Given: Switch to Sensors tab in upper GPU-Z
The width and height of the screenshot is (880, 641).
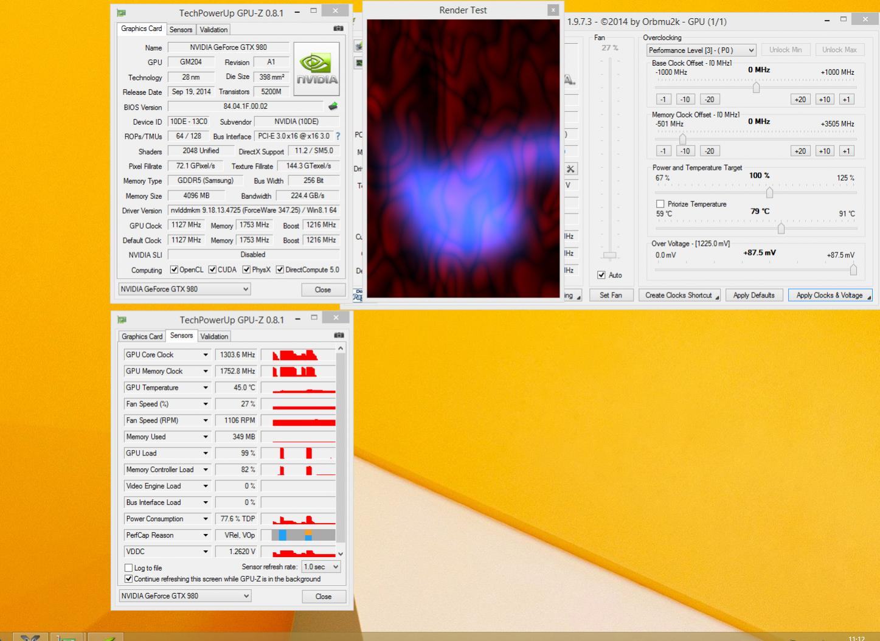Looking at the screenshot, I should 181,29.
